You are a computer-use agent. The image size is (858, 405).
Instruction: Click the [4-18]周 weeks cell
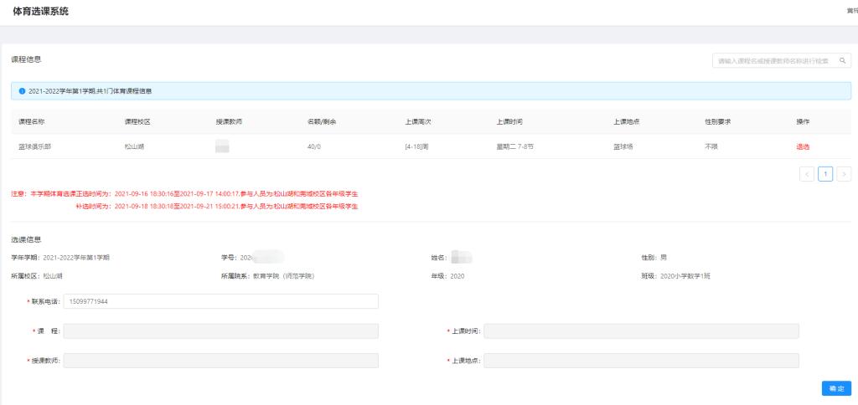416,146
